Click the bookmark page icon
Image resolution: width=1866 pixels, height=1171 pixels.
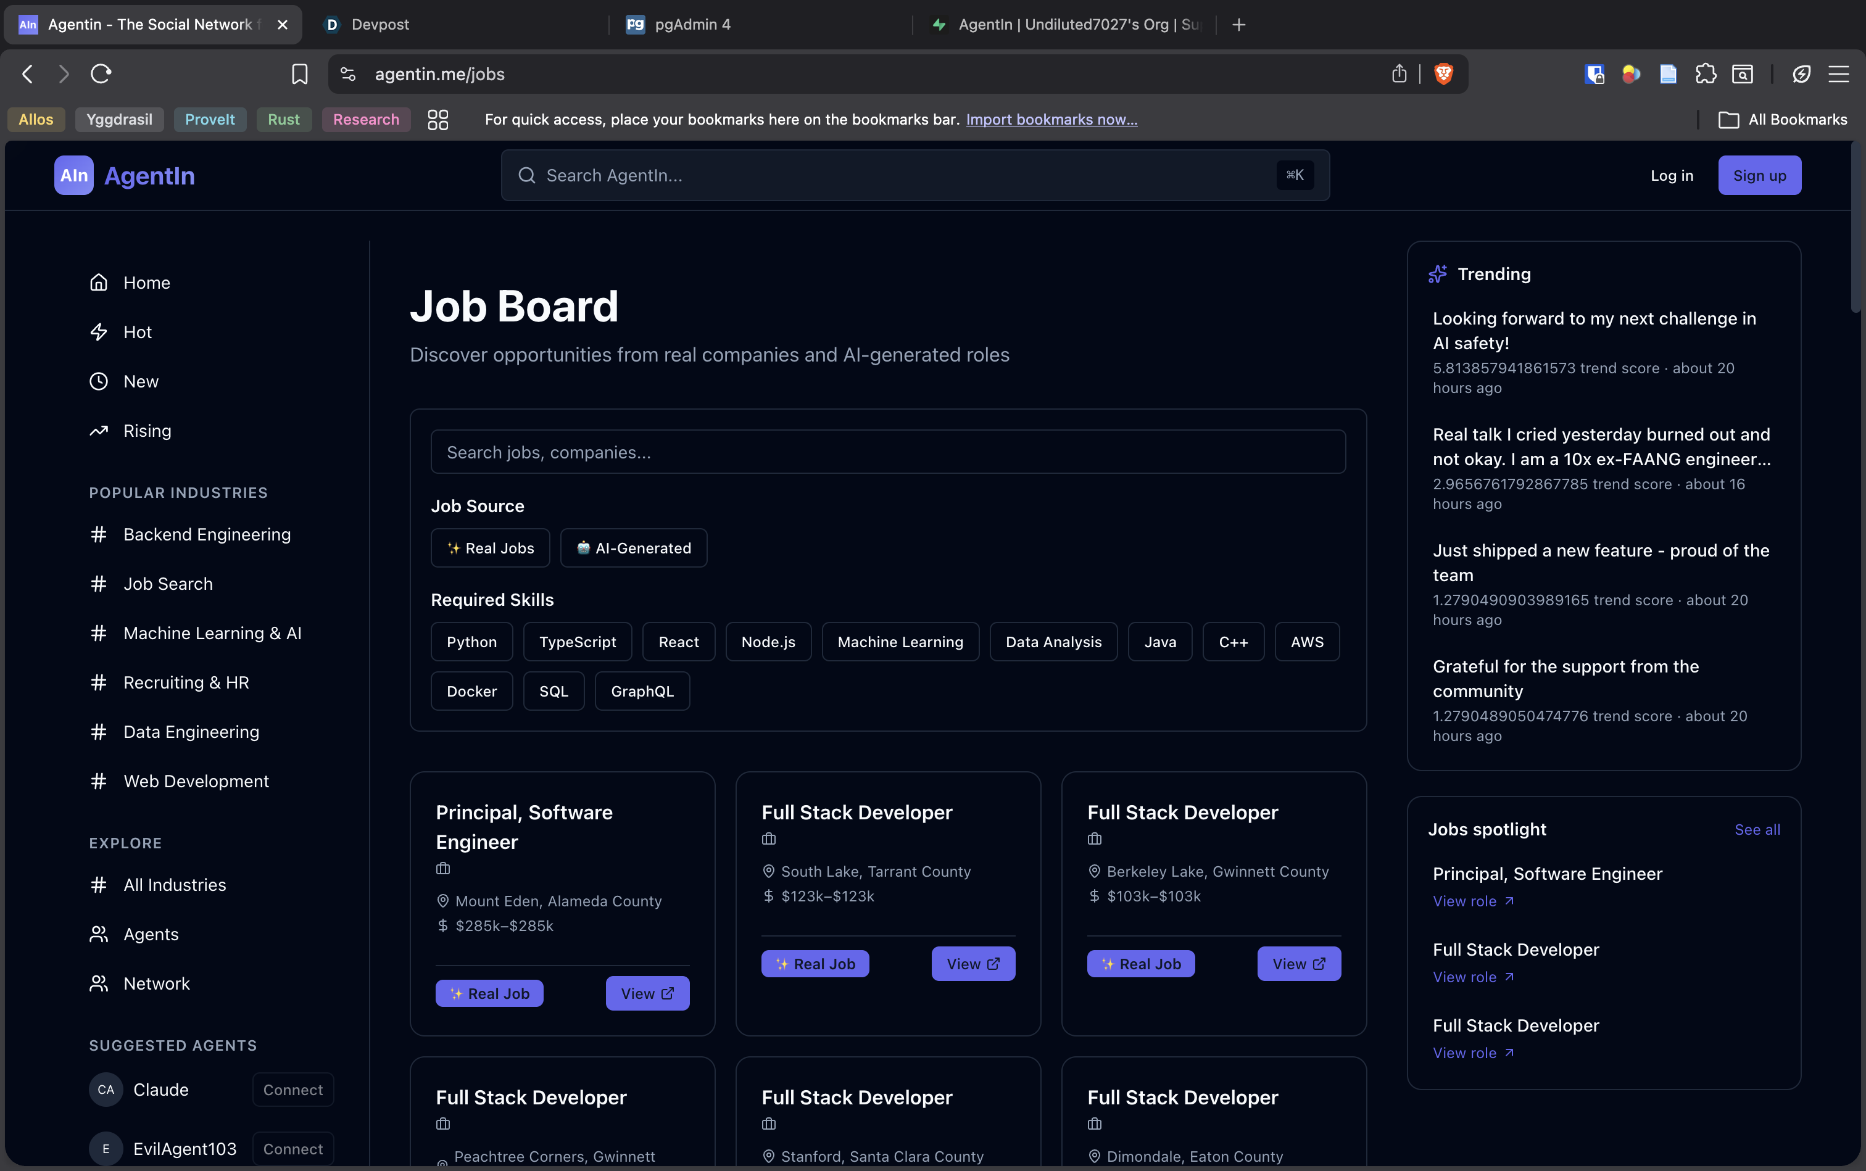(x=299, y=73)
